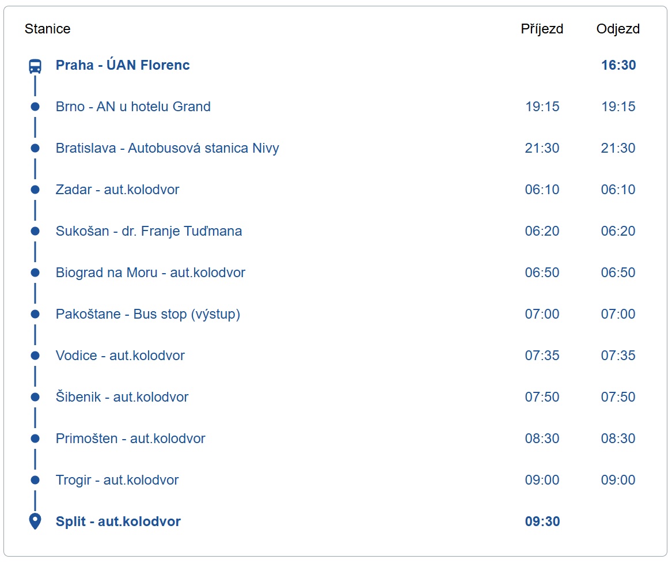The image size is (672, 567).
Task: Click the stop dot beside Zadar
Action: pos(35,190)
